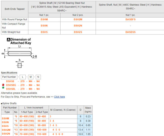Click the green grease type ball icon

[x=3, y=88]
